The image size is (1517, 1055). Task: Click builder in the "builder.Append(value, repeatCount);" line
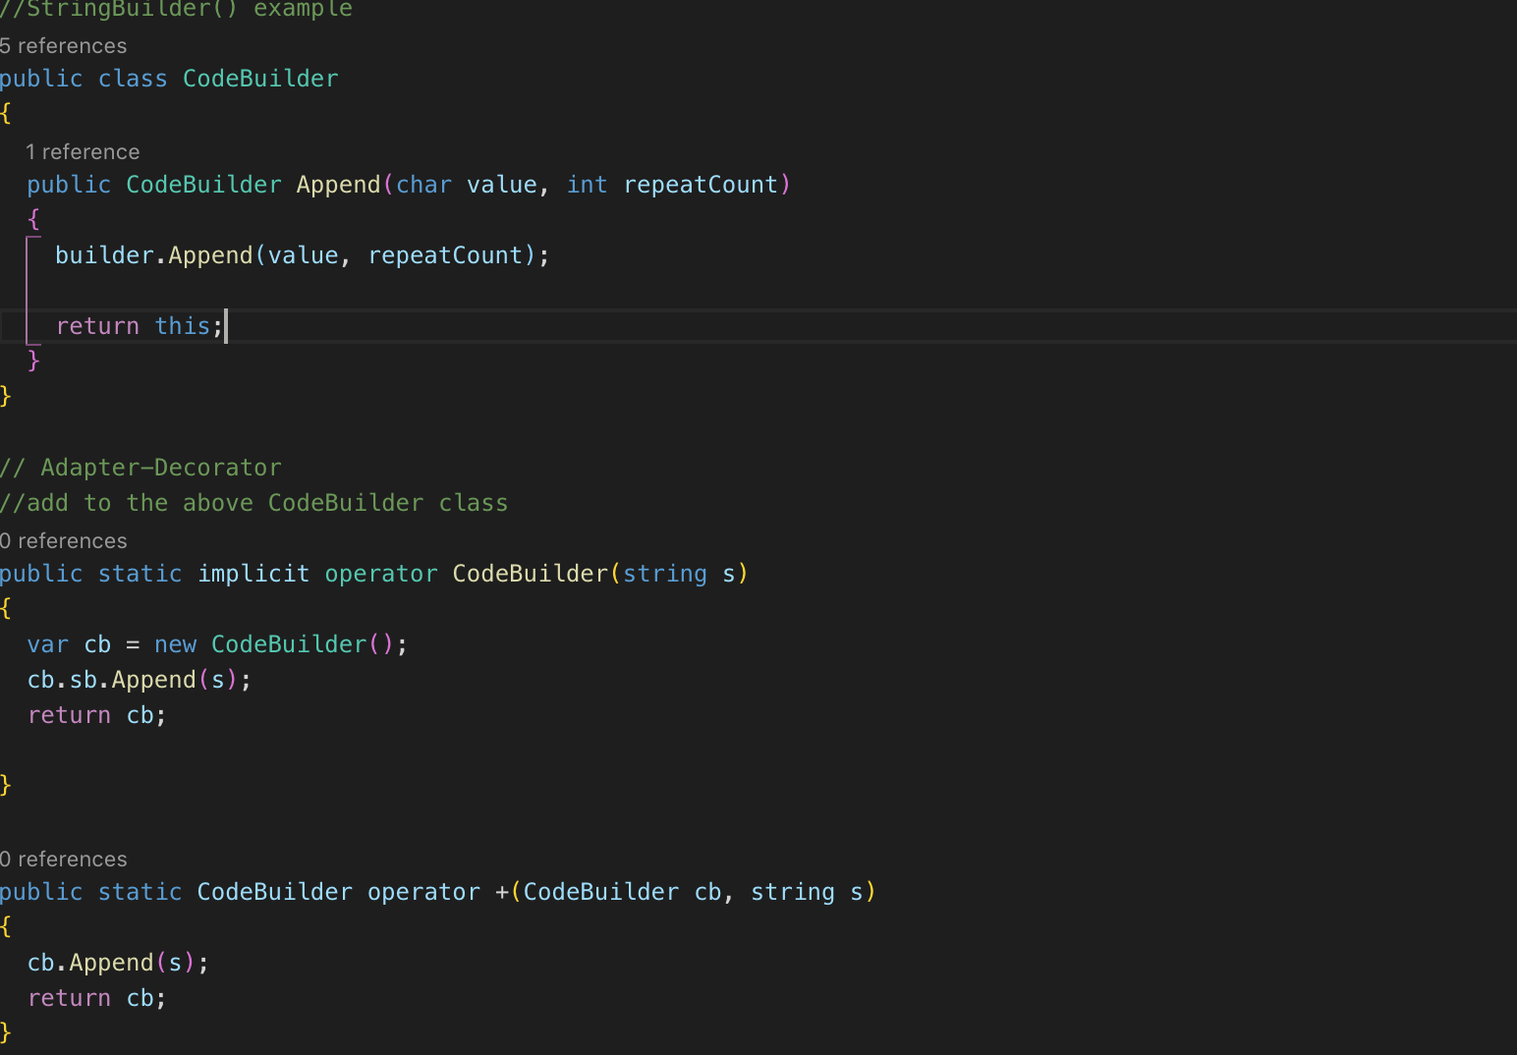(x=104, y=255)
